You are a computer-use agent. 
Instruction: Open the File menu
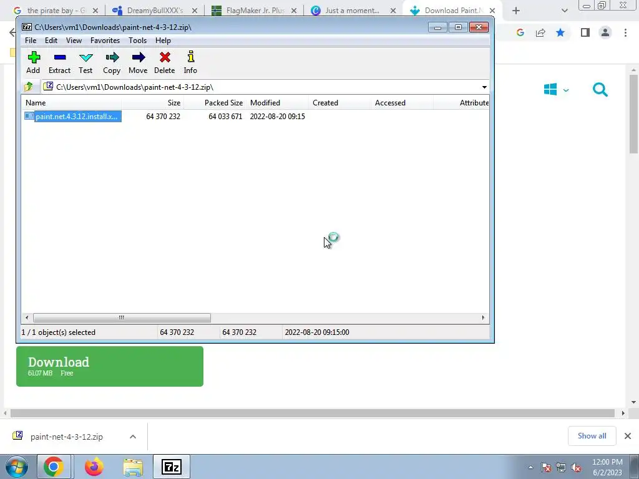(x=31, y=41)
